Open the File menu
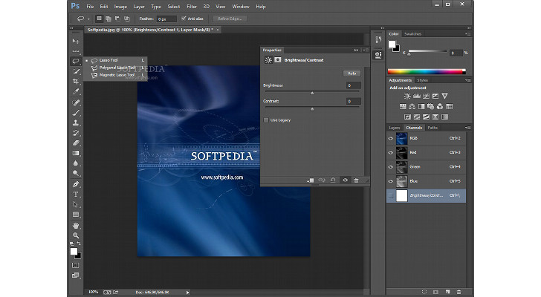Image resolution: width=541 pixels, height=297 pixels. coord(90,7)
